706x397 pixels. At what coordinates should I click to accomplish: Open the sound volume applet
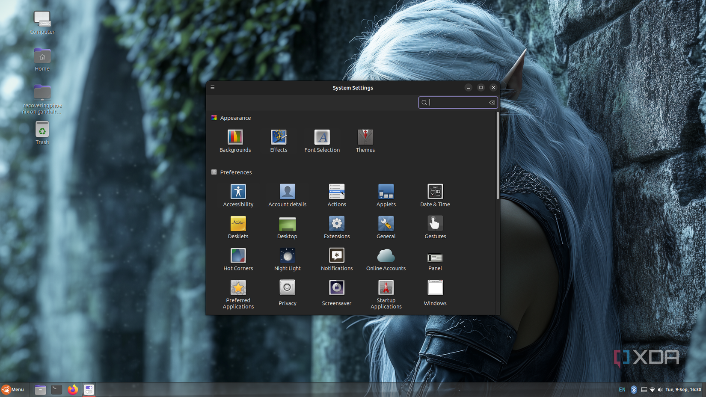(x=660, y=389)
